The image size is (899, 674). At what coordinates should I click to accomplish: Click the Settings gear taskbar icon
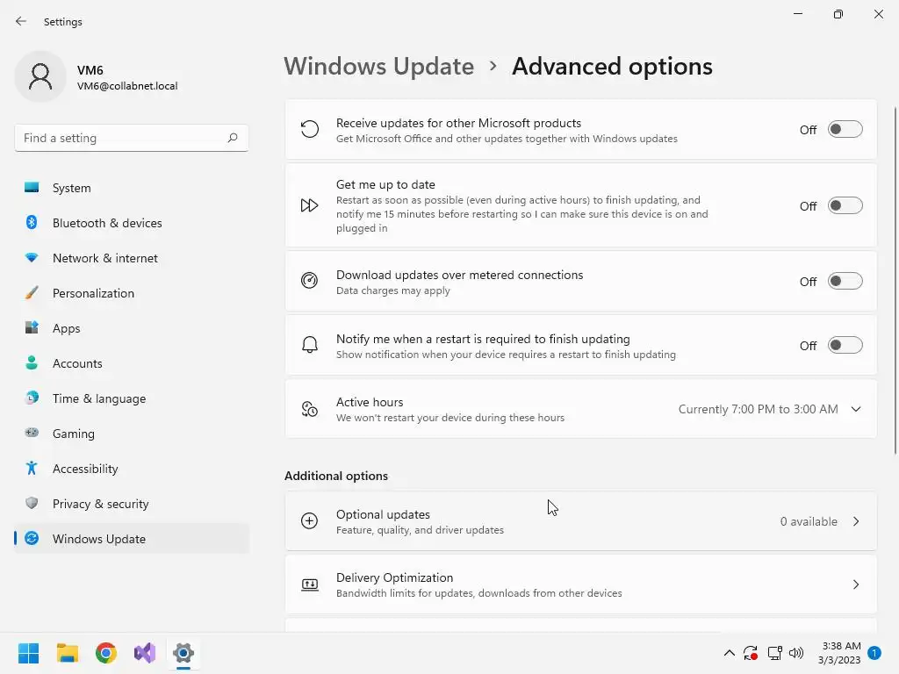(x=183, y=653)
